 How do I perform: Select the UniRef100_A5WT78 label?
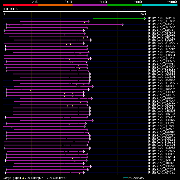161,114
